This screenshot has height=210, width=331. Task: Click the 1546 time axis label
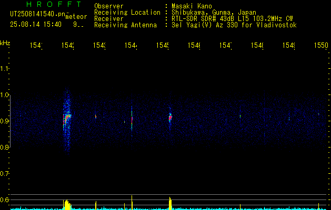[x=194, y=45]
